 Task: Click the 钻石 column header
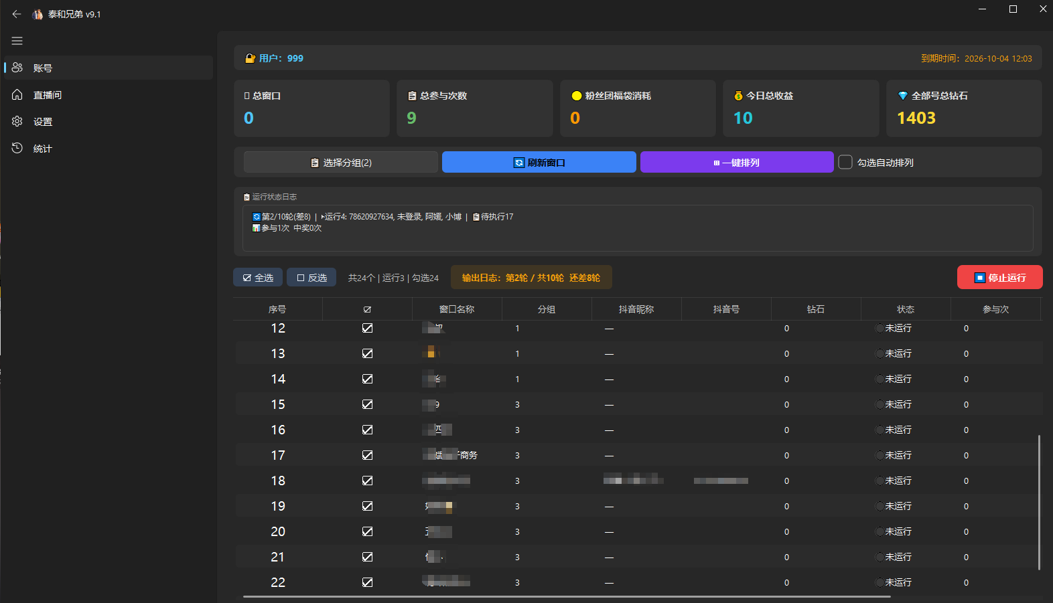point(816,309)
